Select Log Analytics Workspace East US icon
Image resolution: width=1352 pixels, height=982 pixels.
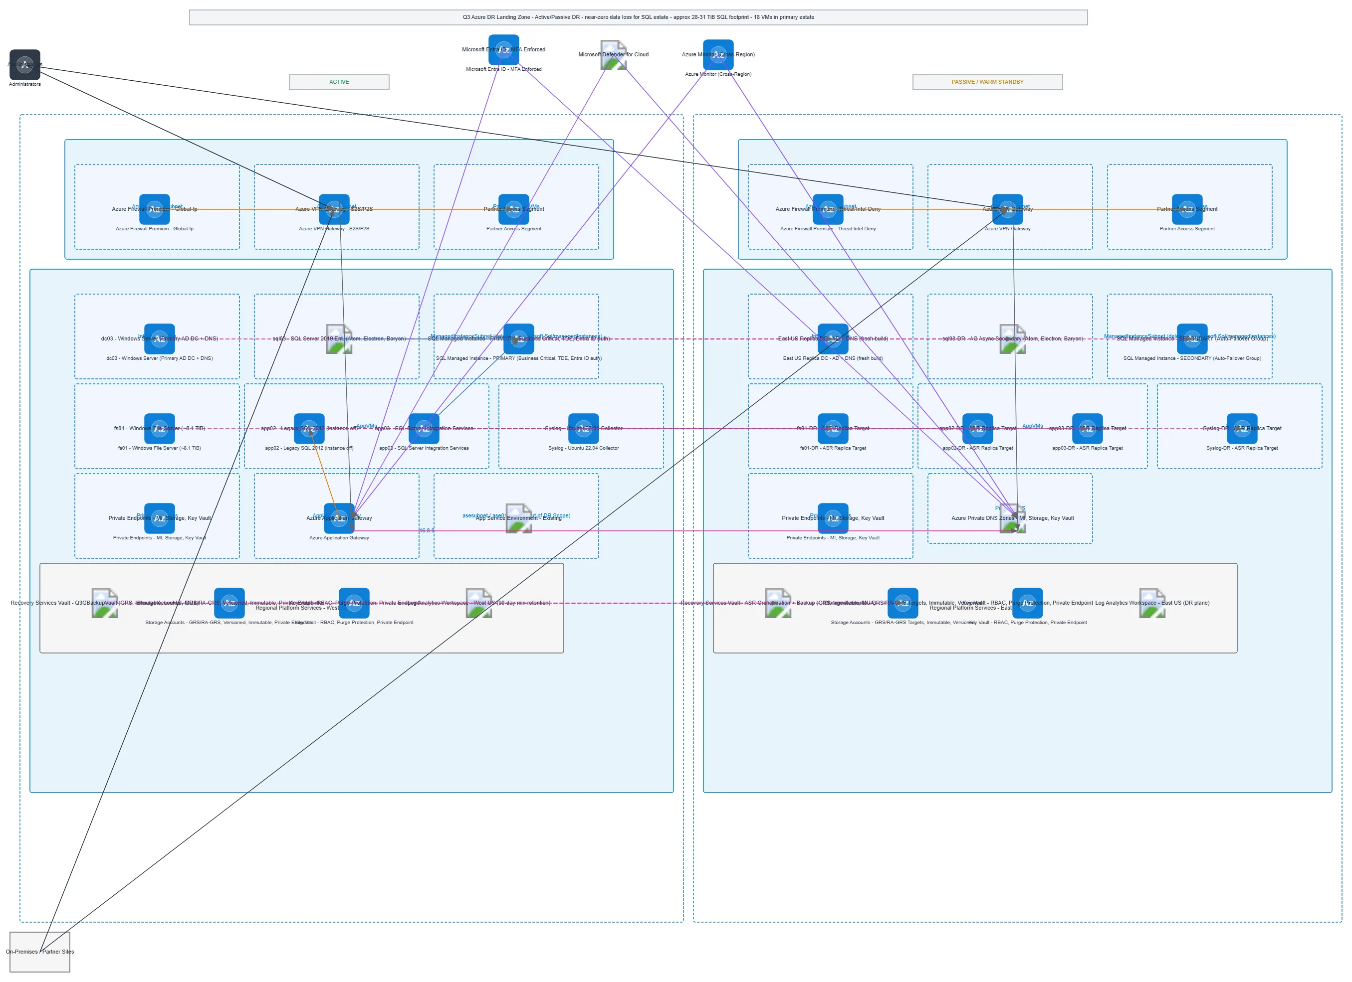(x=1152, y=603)
